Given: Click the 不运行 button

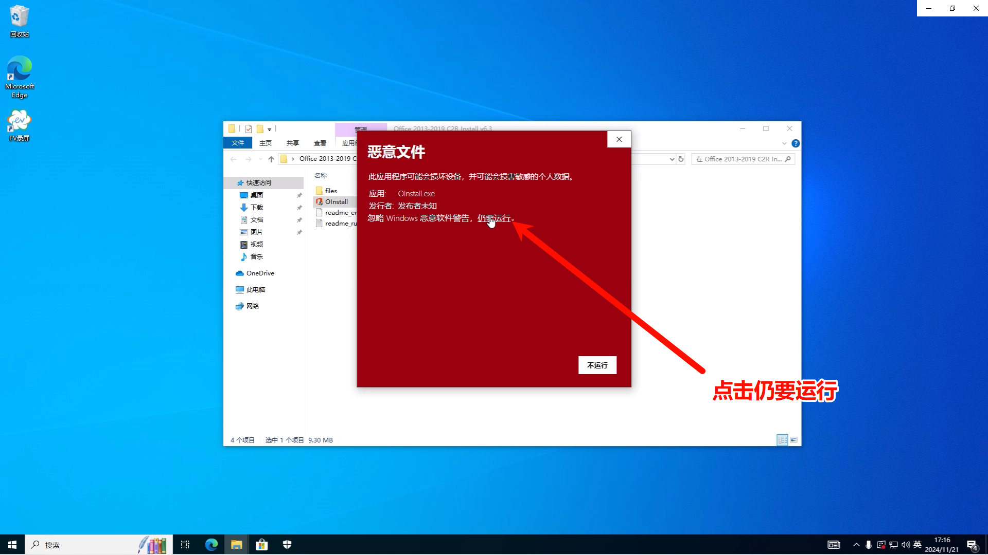Looking at the screenshot, I should (597, 365).
